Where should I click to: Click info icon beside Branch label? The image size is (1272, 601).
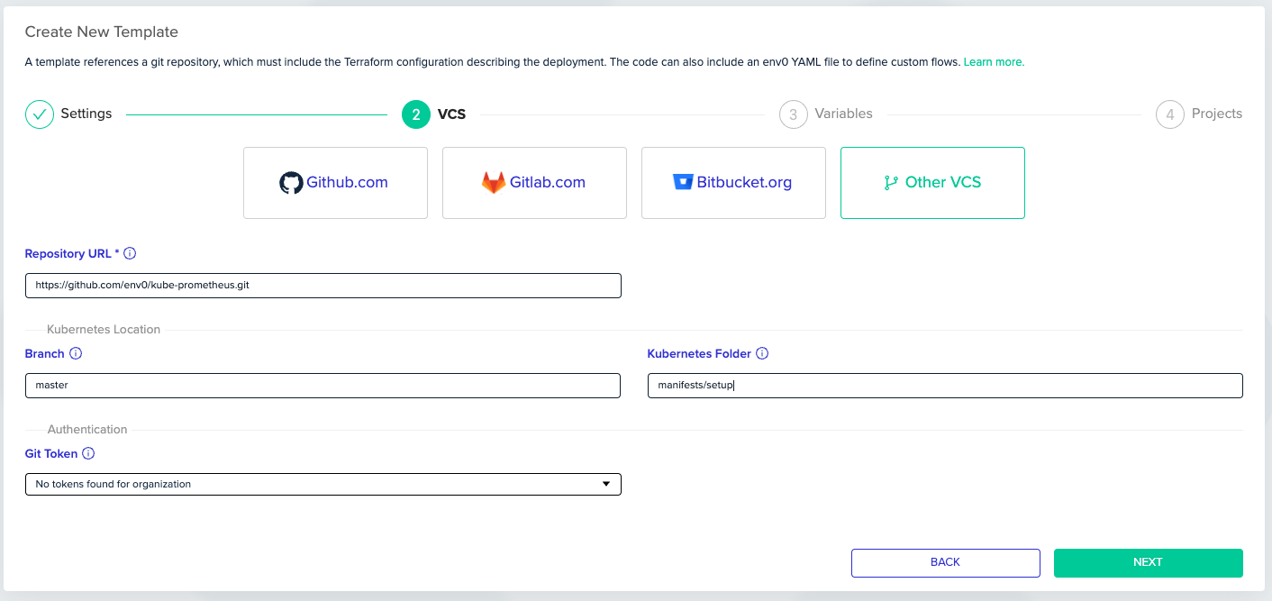coord(76,354)
